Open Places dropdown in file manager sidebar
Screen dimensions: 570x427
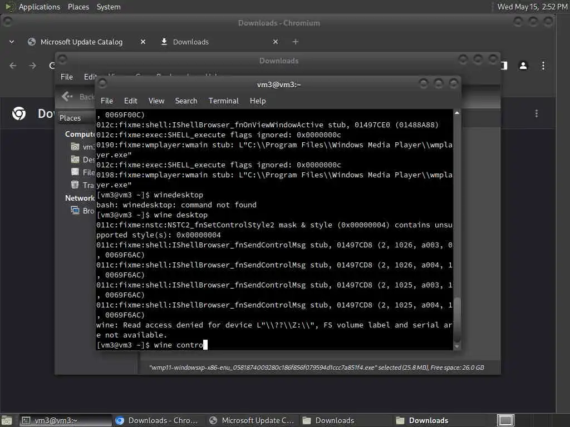76,118
